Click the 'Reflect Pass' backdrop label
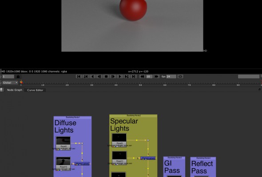 [x=202, y=167]
